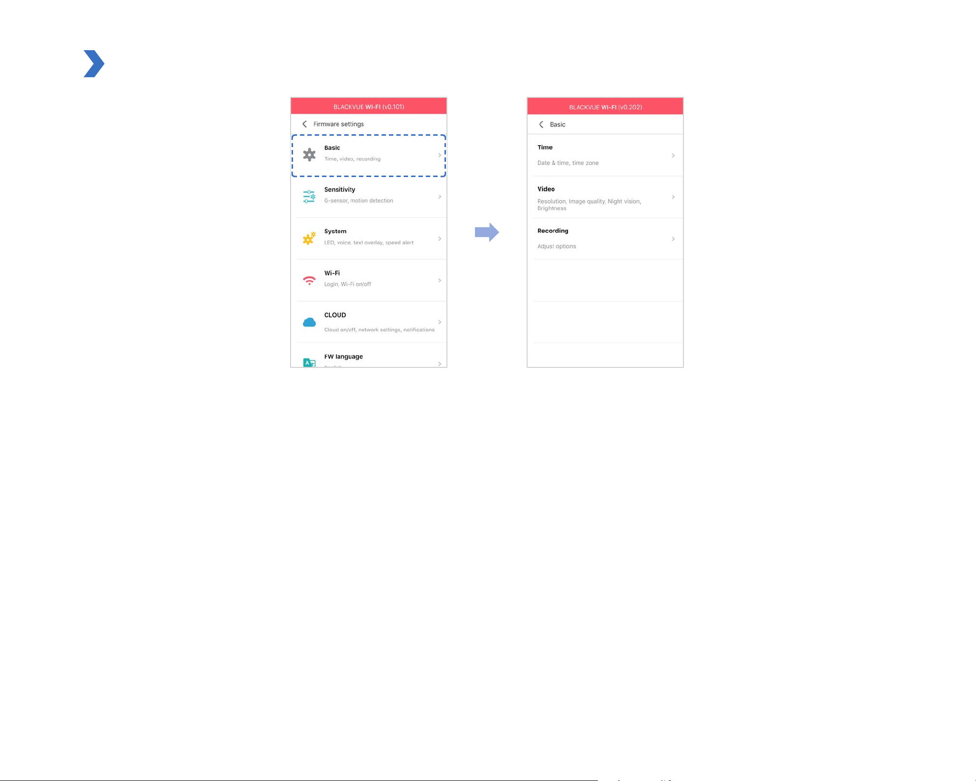976x781 pixels.
Task: Open chevron on Time row
Action: (673, 155)
